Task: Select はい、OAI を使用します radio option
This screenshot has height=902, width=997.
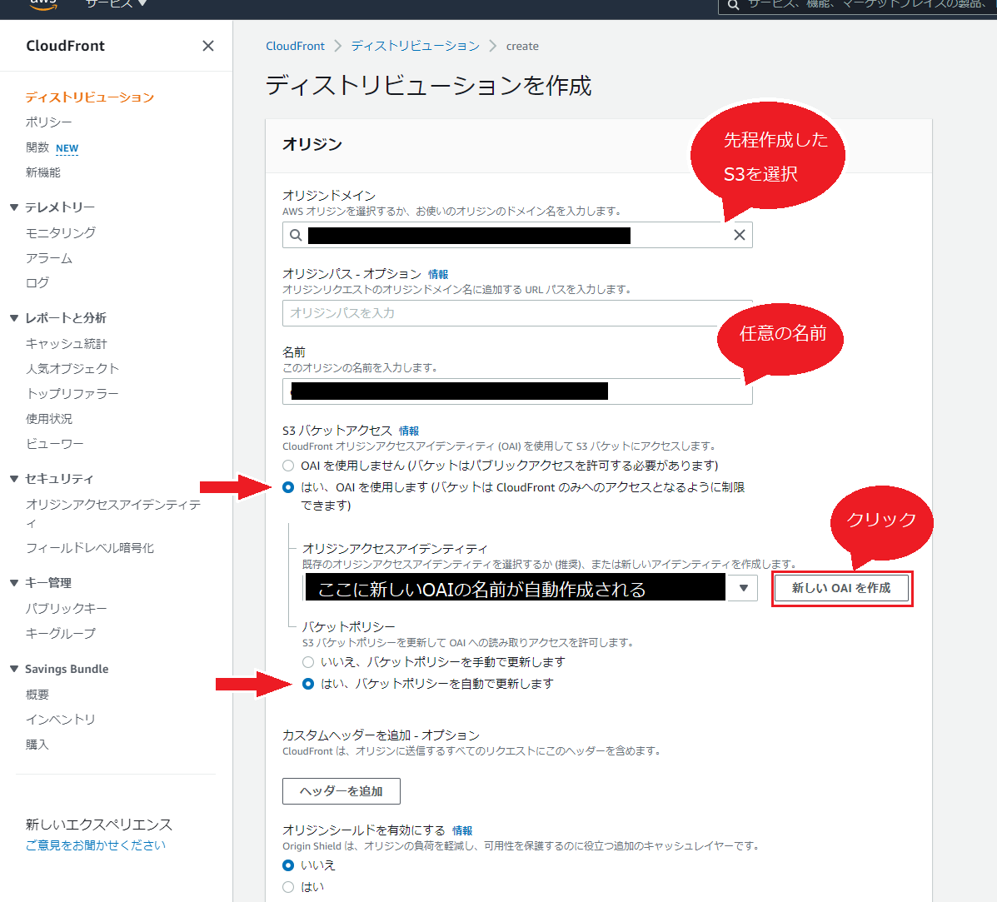Action: pos(288,487)
